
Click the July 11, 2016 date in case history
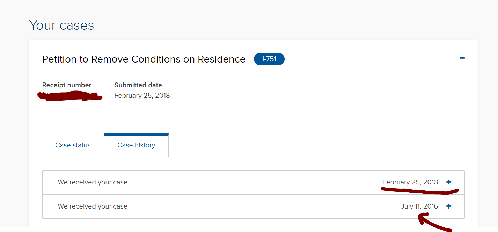pyautogui.click(x=419, y=206)
